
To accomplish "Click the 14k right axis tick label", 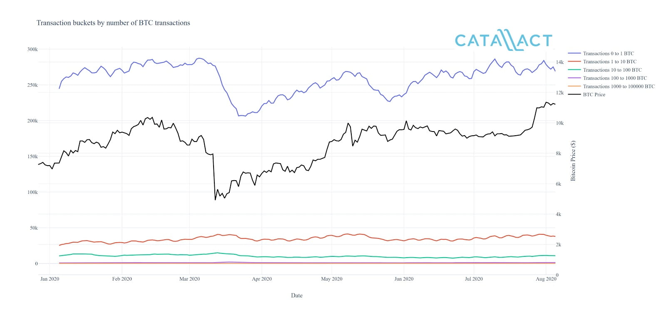I will click(x=560, y=62).
